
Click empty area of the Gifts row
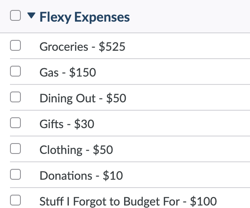(x=172, y=123)
